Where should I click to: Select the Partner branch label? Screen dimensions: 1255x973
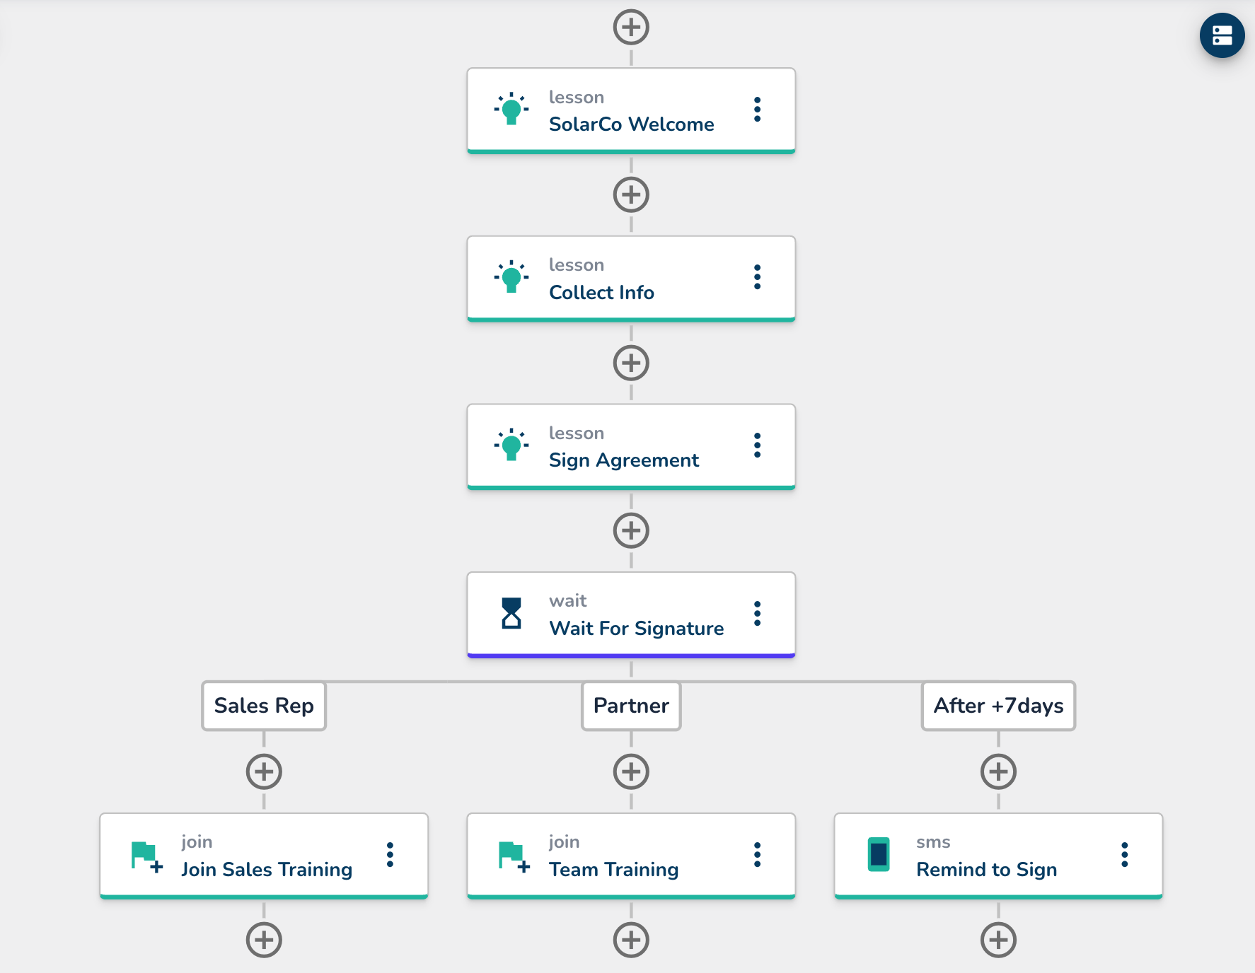tap(631, 706)
